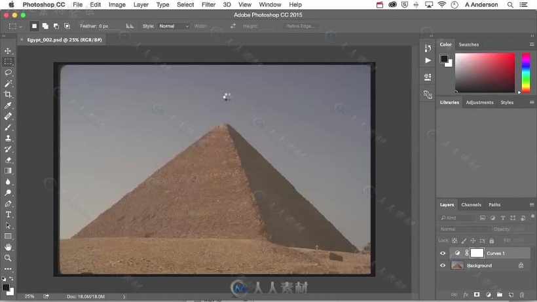Select the Path Selection tool
This screenshot has width=537, height=302.
click(x=8, y=225)
